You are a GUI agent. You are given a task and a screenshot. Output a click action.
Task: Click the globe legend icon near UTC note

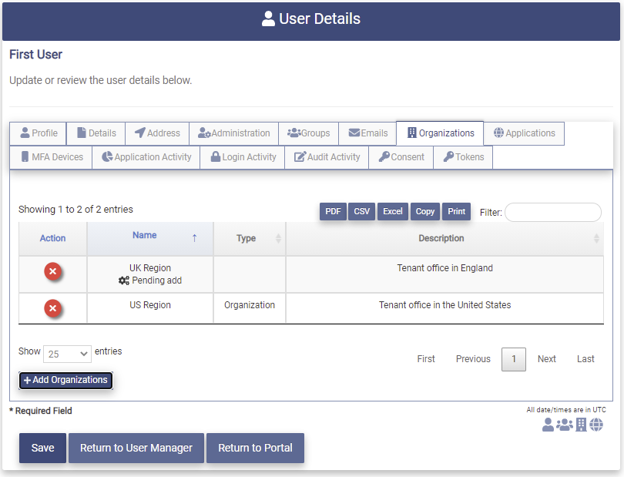click(596, 425)
